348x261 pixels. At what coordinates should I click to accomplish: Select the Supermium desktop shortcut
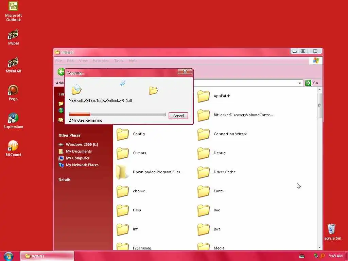pos(13,121)
